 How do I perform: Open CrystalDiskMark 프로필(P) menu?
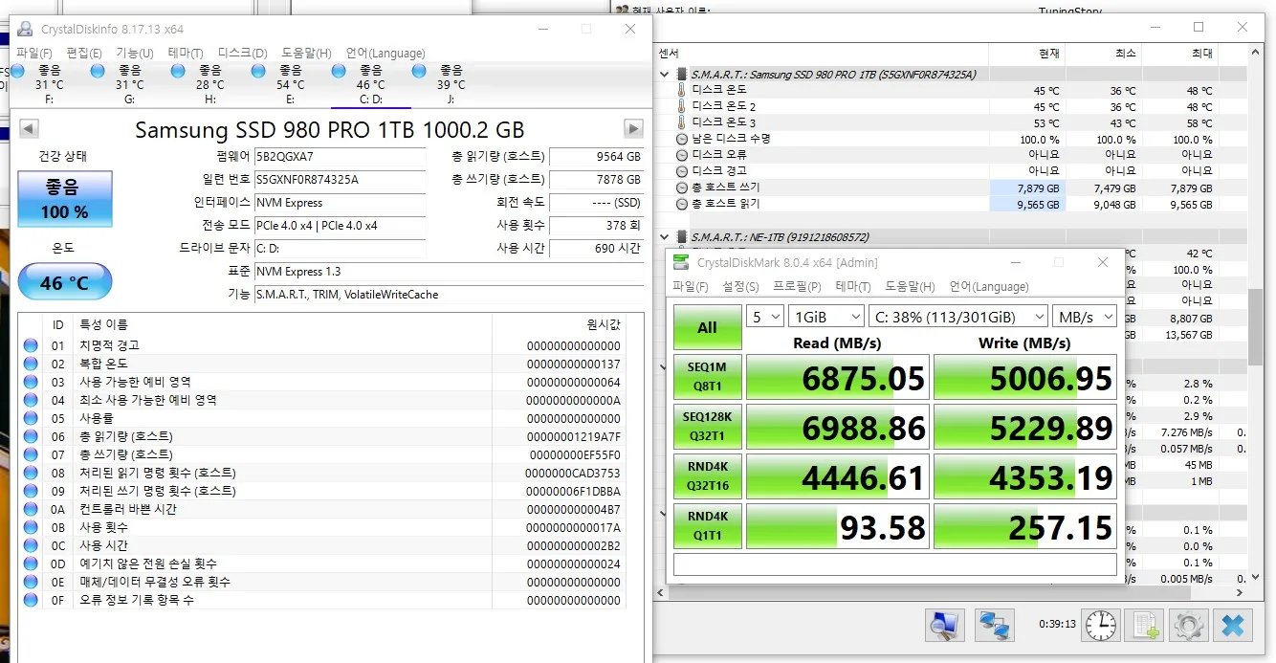tap(797, 286)
